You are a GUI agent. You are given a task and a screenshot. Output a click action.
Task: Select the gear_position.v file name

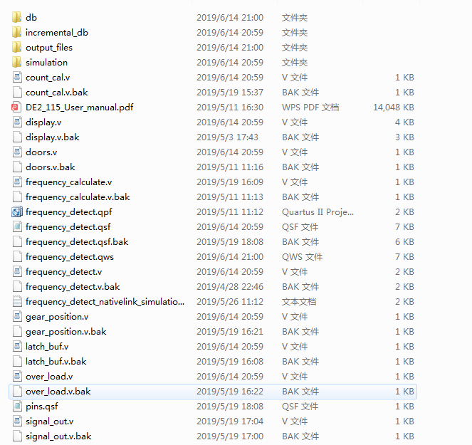(x=57, y=316)
